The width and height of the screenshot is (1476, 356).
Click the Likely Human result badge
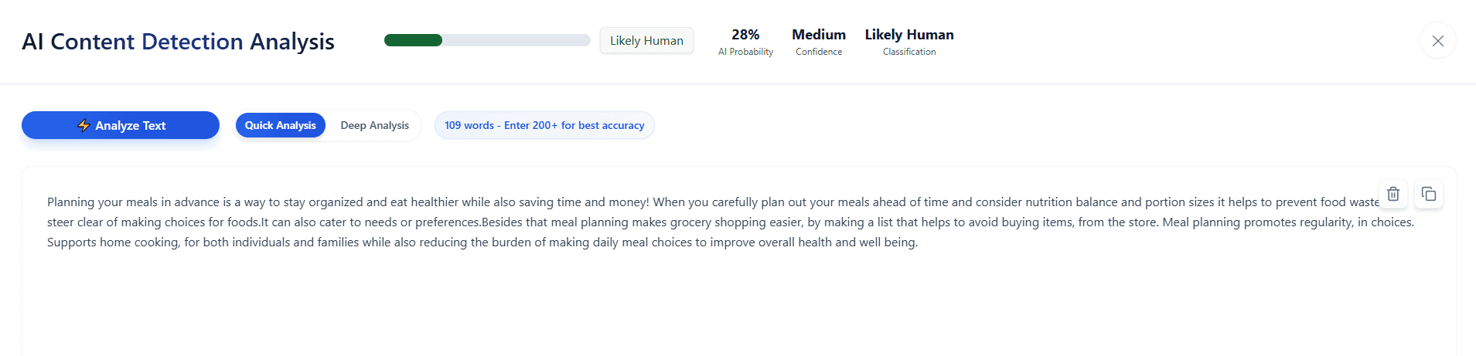coord(646,40)
